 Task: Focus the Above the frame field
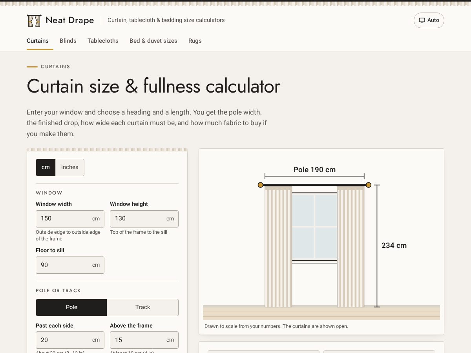pos(144,340)
